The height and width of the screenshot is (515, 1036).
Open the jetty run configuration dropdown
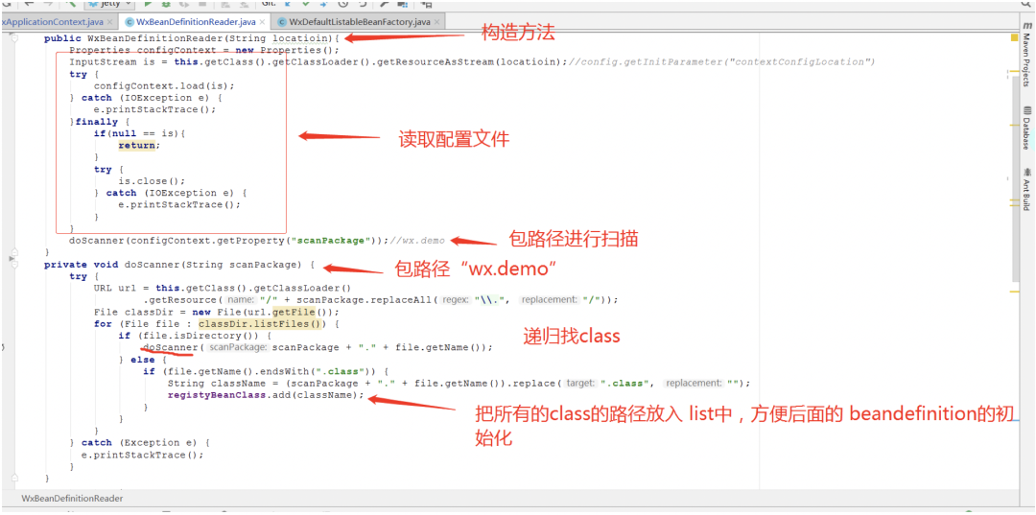pyautogui.click(x=109, y=4)
